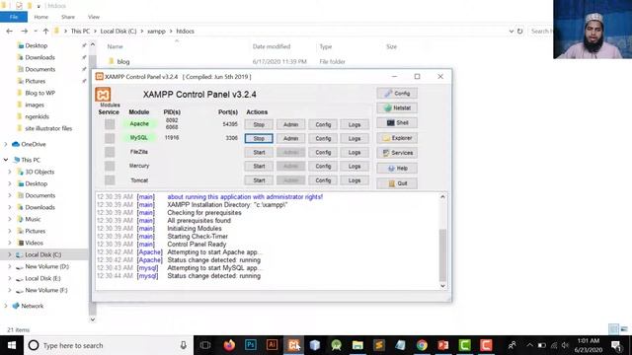The width and height of the screenshot is (632, 355).
Task: Open Sublime Text from the taskbar
Action: (x=379, y=345)
